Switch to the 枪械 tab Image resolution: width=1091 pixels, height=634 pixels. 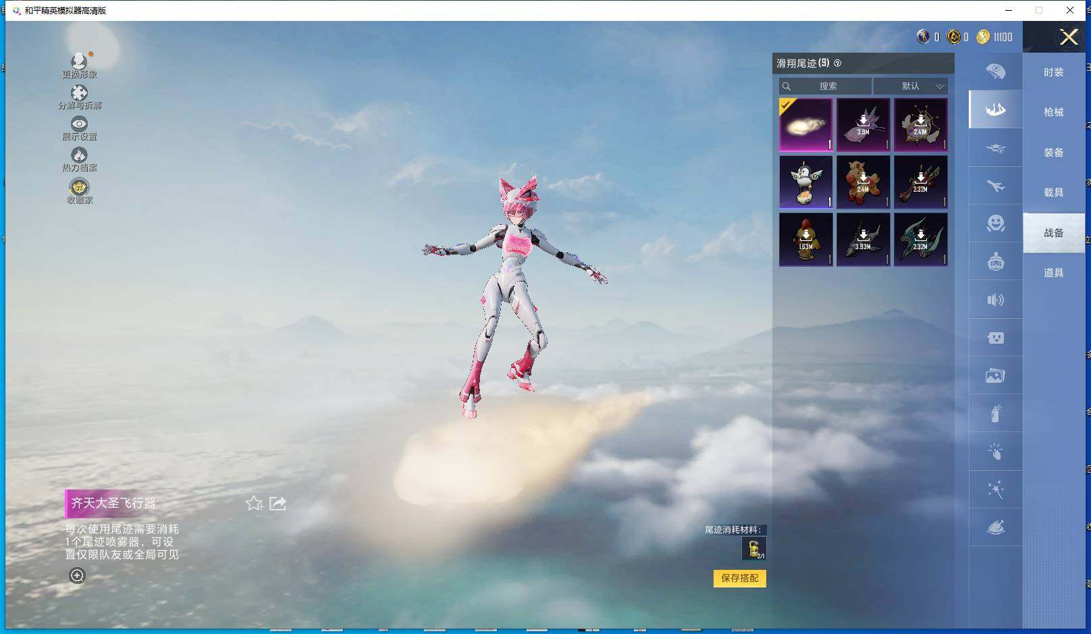click(x=1053, y=112)
